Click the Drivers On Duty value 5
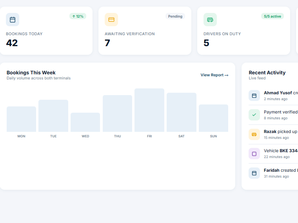Screen dimensions: 298x223 tap(206, 43)
